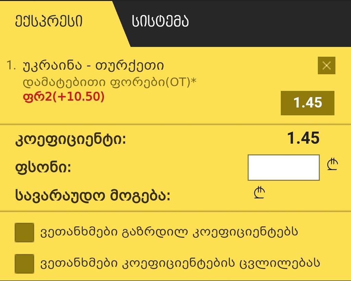Click the კოეფიციენტი: label
The image size is (351, 281).
tap(71, 140)
